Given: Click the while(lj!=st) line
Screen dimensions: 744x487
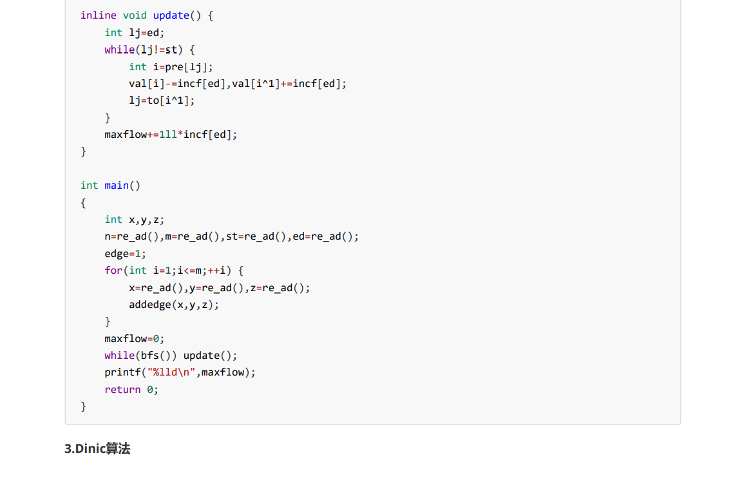Looking at the screenshot, I should 149,50.
